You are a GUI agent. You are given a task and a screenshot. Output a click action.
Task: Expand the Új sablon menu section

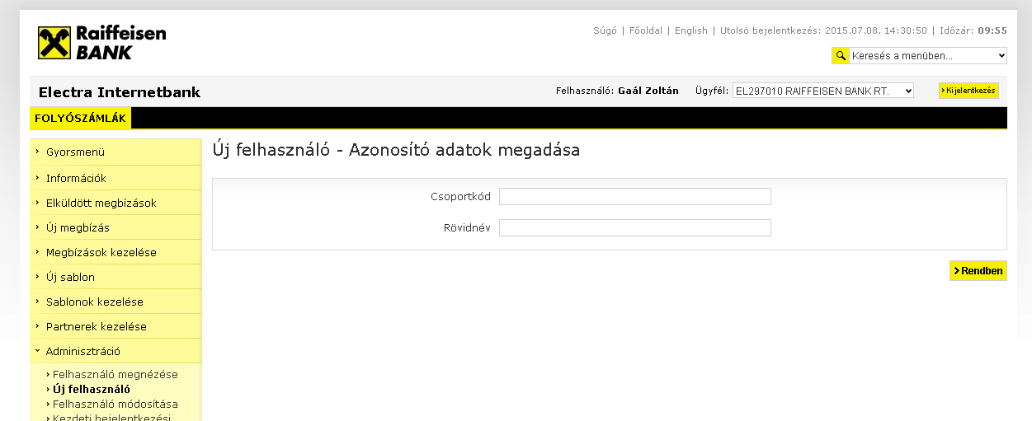coord(115,277)
